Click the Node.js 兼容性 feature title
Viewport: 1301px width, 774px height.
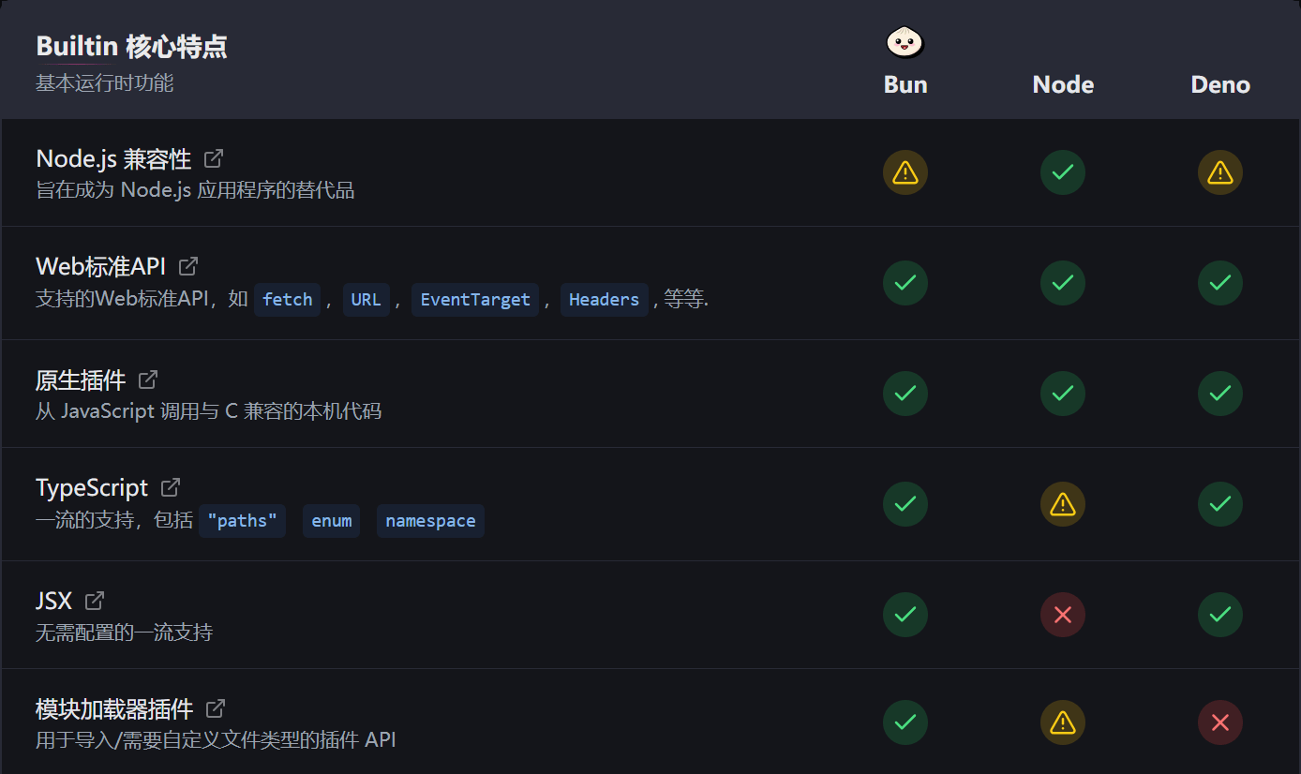tap(113, 158)
